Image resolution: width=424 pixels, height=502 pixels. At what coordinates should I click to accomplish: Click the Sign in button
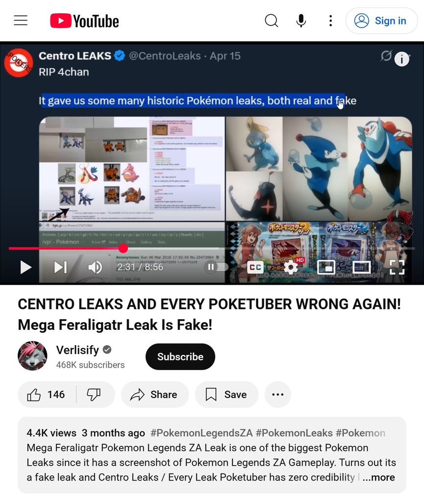tap(381, 21)
